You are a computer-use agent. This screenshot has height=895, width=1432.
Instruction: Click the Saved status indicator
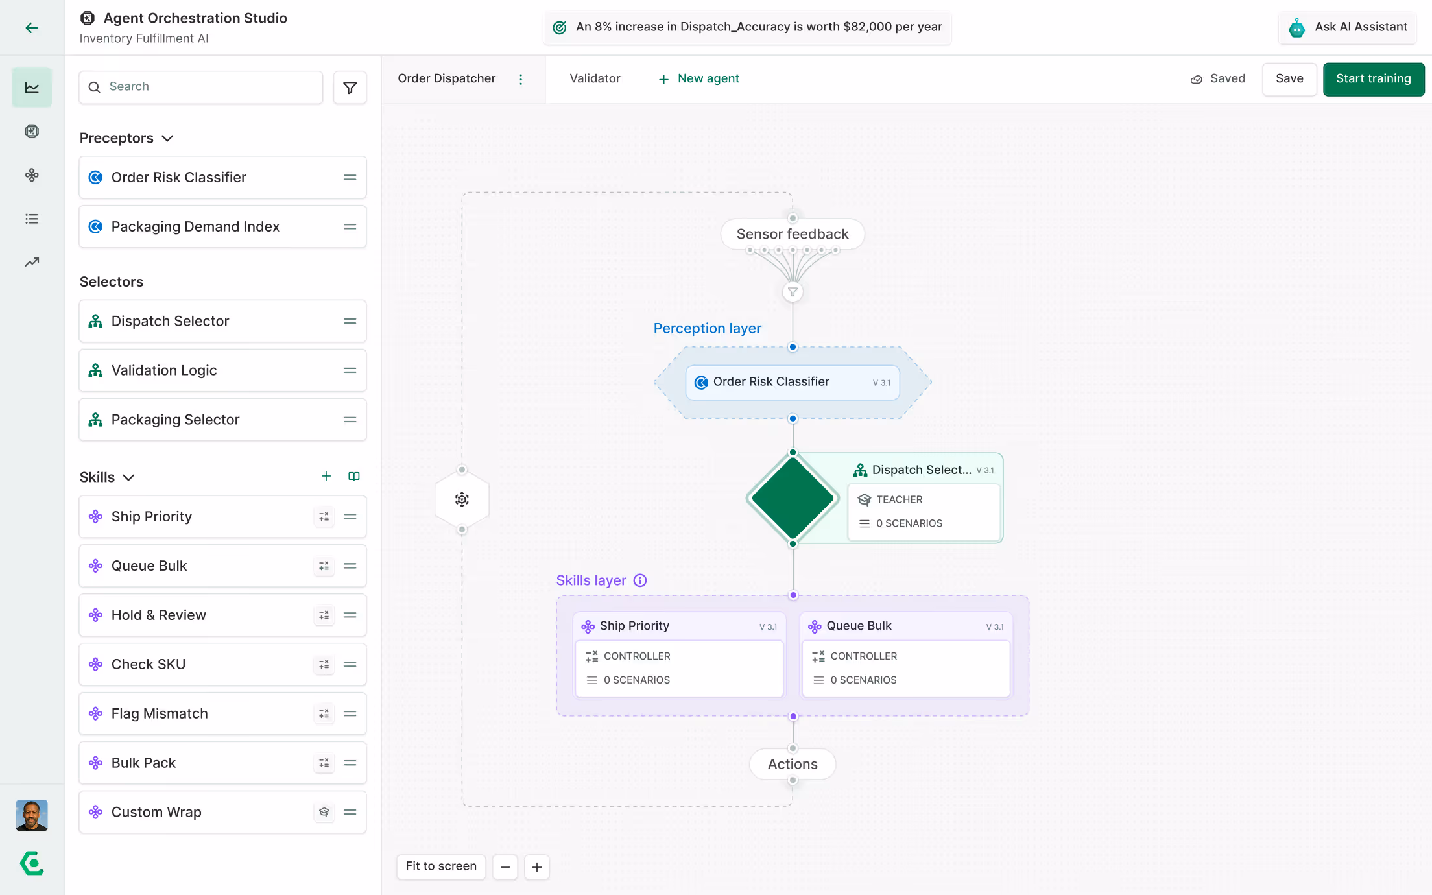click(x=1218, y=78)
